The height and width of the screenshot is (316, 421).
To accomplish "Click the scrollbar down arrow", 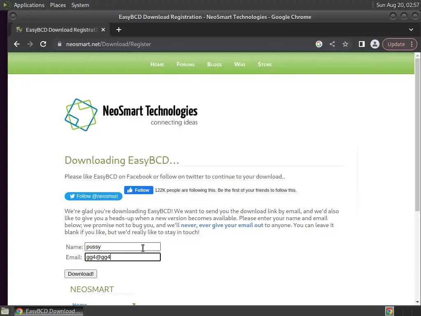I will click(417, 302).
